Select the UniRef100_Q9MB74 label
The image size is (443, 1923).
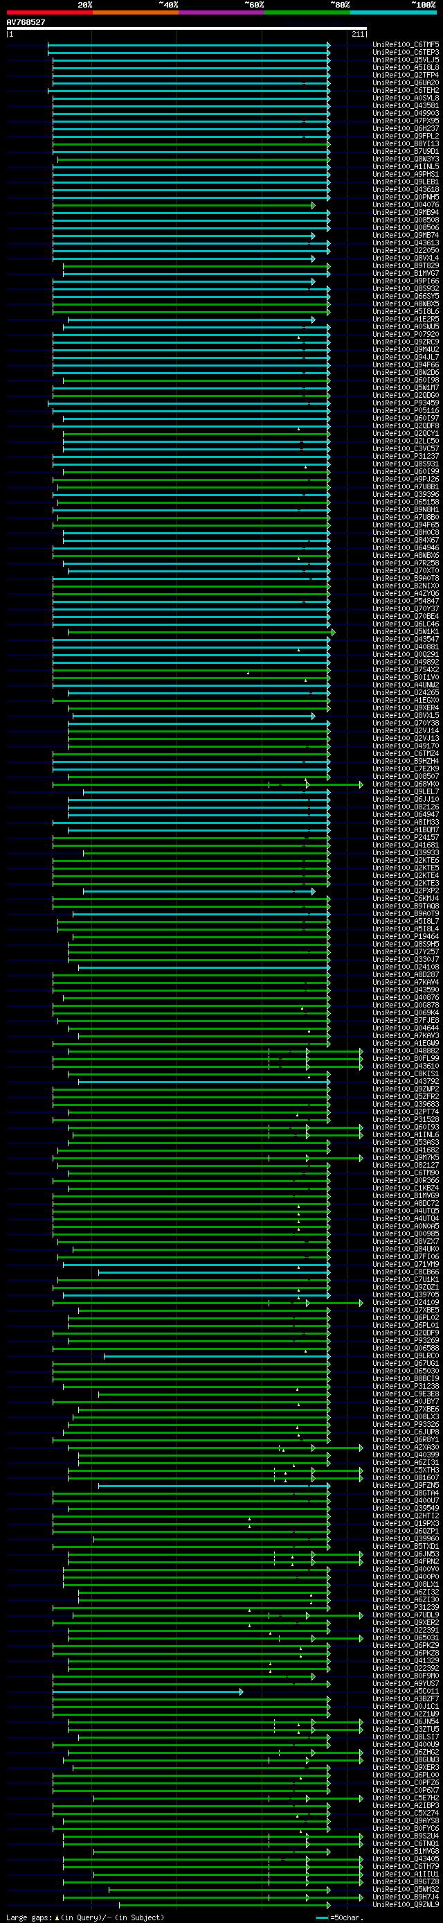(x=406, y=235)
